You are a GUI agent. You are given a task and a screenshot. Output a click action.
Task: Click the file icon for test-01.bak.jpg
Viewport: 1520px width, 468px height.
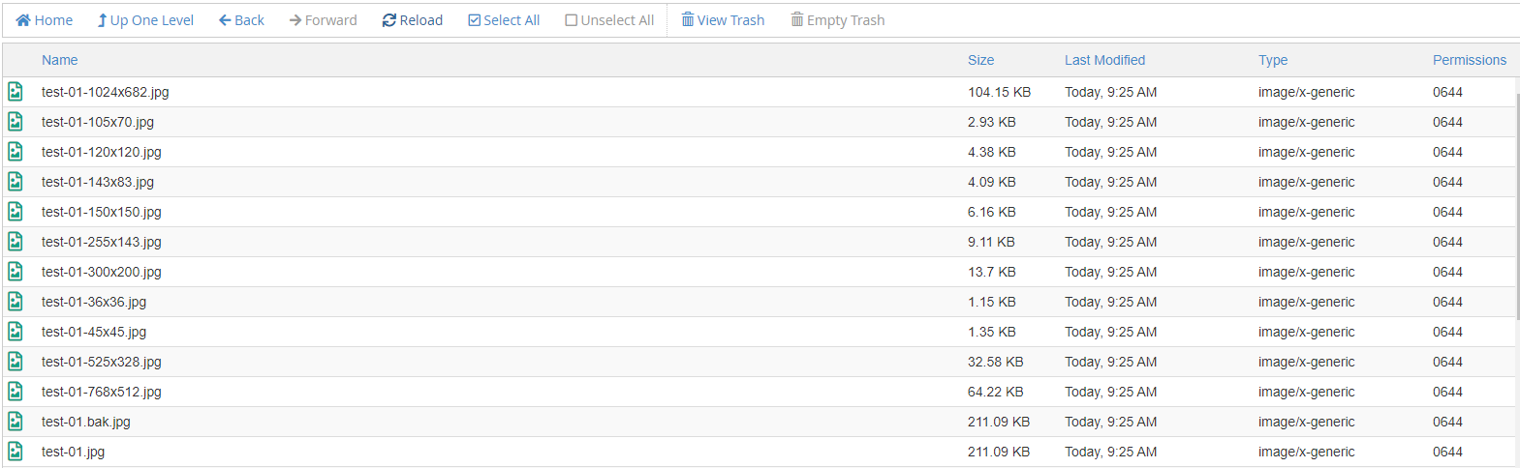[16, 422]
